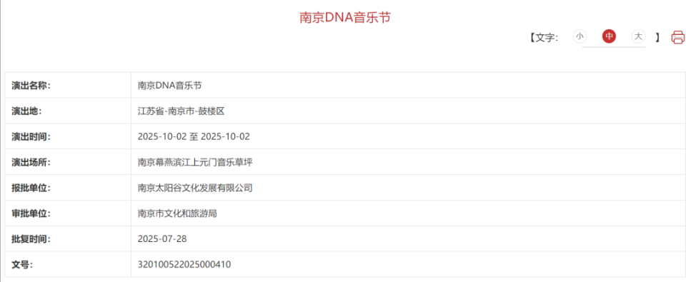Click the 江苏省-南京市-鼓楼区 location value
The width and height of the screenshot is (686, 282).
pyautogui.click(x=181, y=111)
